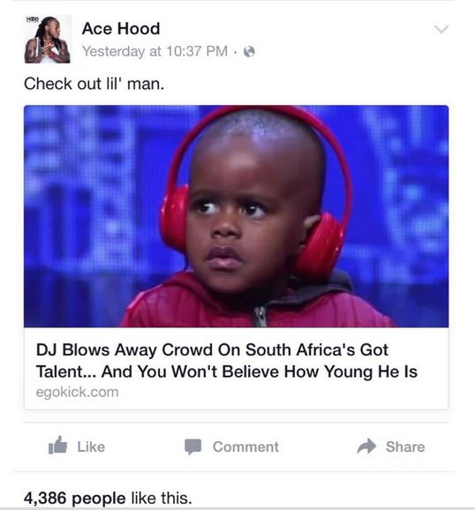Open the child with red headphones preview image
This screenshot has width=475, height=510.
236,216
